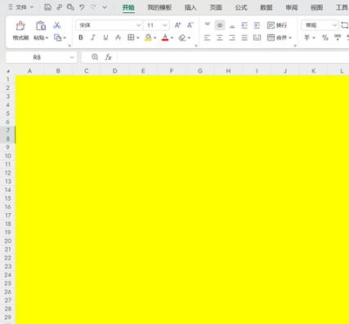Click the Save icon in quick access bar
The width and height of the screenshot is (349, 324).
coord(47,7)
